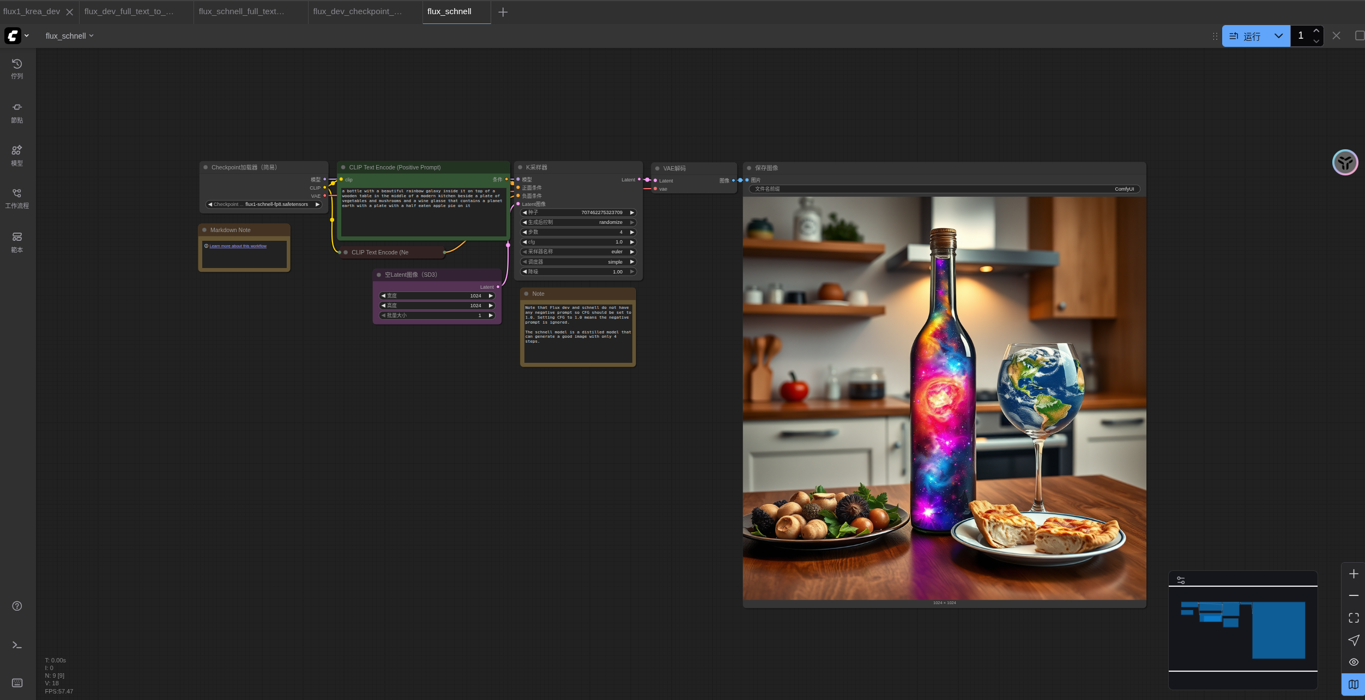Click the 种子 seed value field

[x=578, y=212]
